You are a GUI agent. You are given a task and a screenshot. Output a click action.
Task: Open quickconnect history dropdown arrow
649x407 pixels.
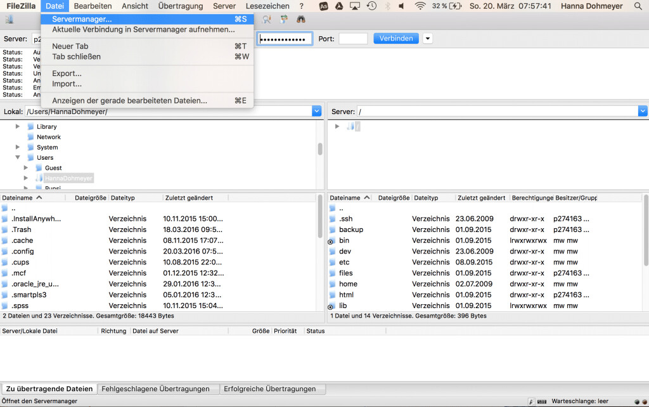(x=428, y=39)
